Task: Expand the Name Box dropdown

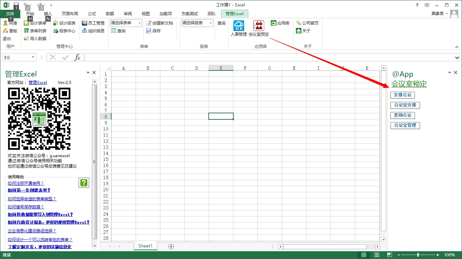Action: (x=33, y=57)
